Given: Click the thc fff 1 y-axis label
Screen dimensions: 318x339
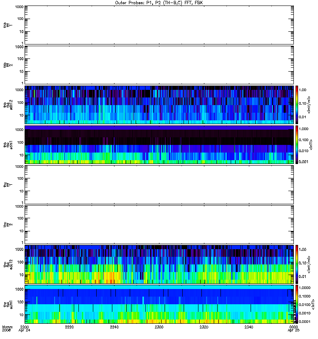Looking at the screenshot, I should point(8,185).
